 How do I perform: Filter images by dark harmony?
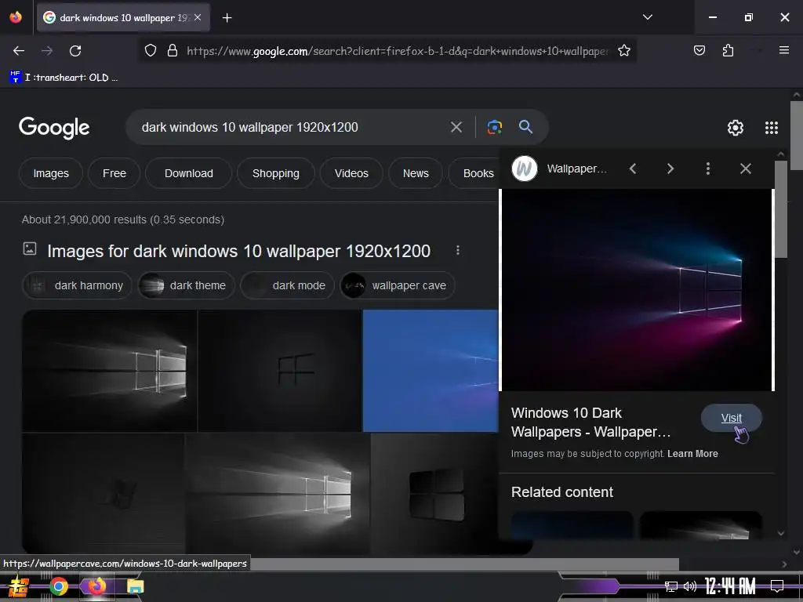(77, 285)
